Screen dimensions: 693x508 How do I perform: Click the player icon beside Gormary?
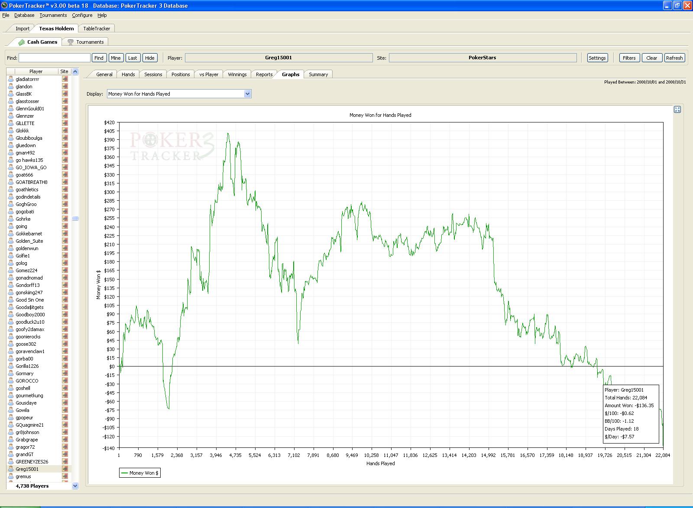[11, 373]
